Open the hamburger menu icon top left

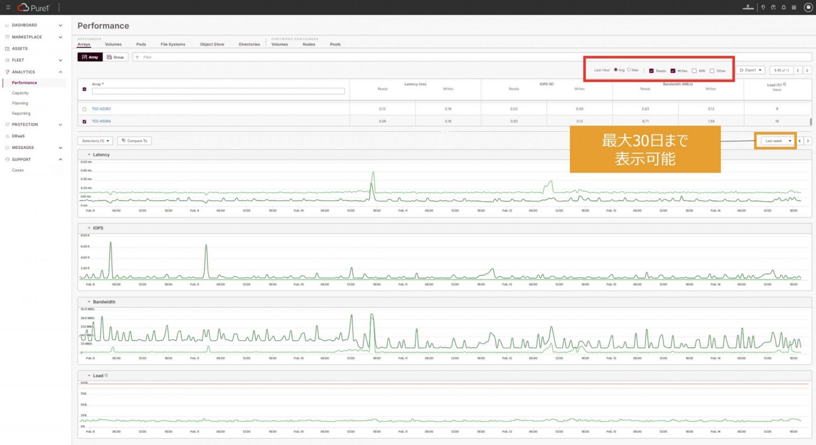[8, 7]
